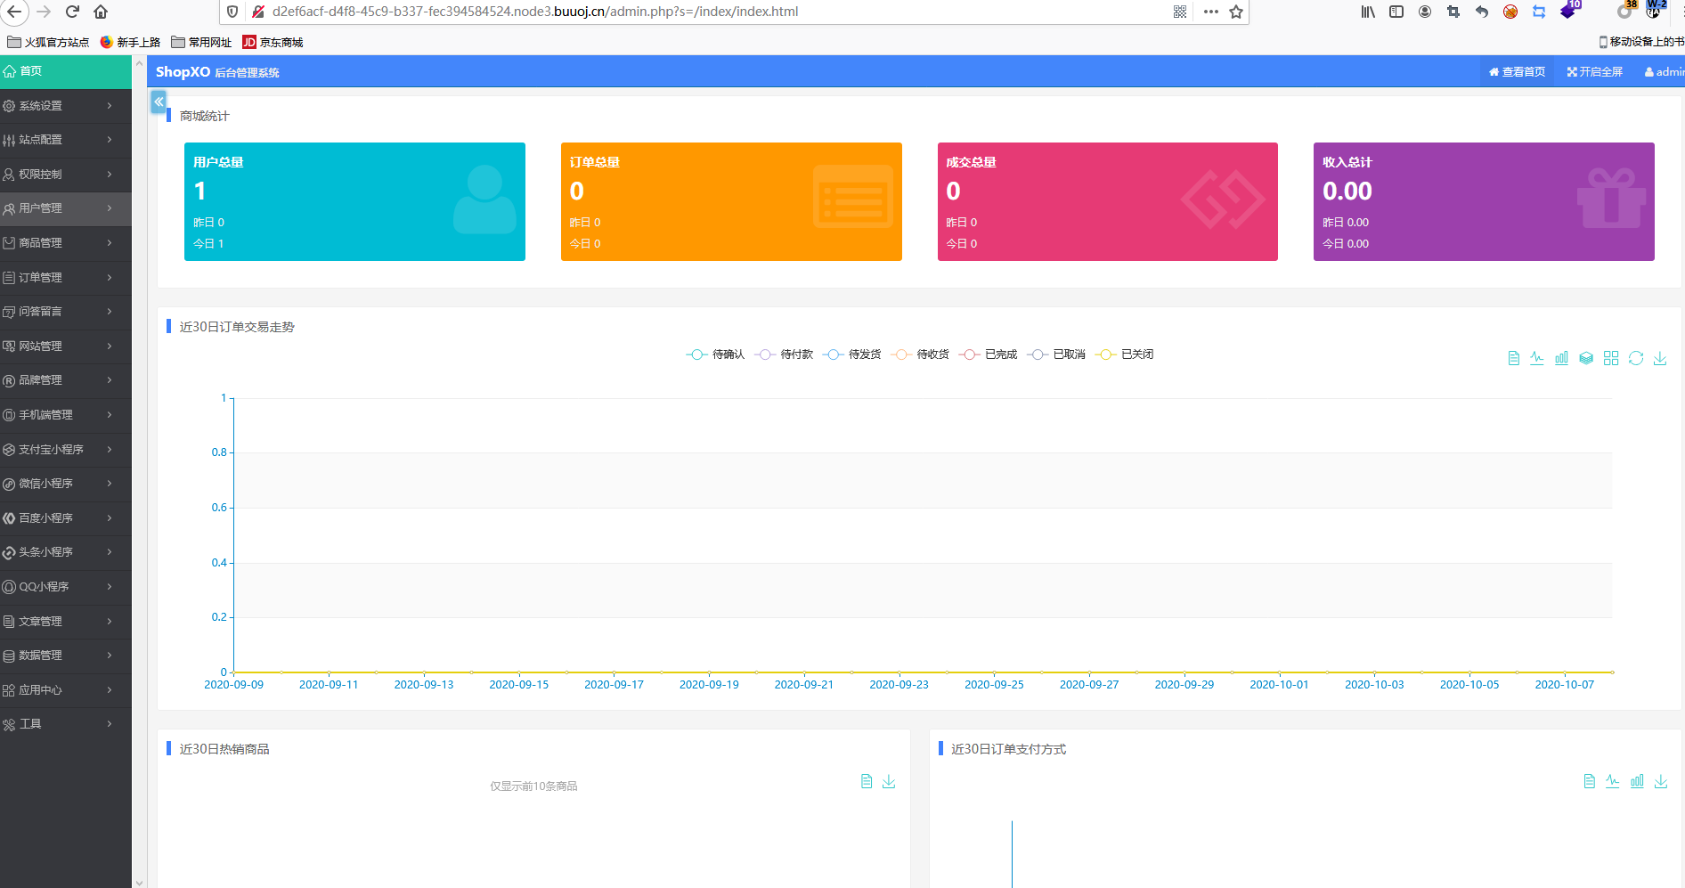This screenshot has height=888, width=1685.
Task: Open 火狐官方站点 bookmark
Action: 48,42
